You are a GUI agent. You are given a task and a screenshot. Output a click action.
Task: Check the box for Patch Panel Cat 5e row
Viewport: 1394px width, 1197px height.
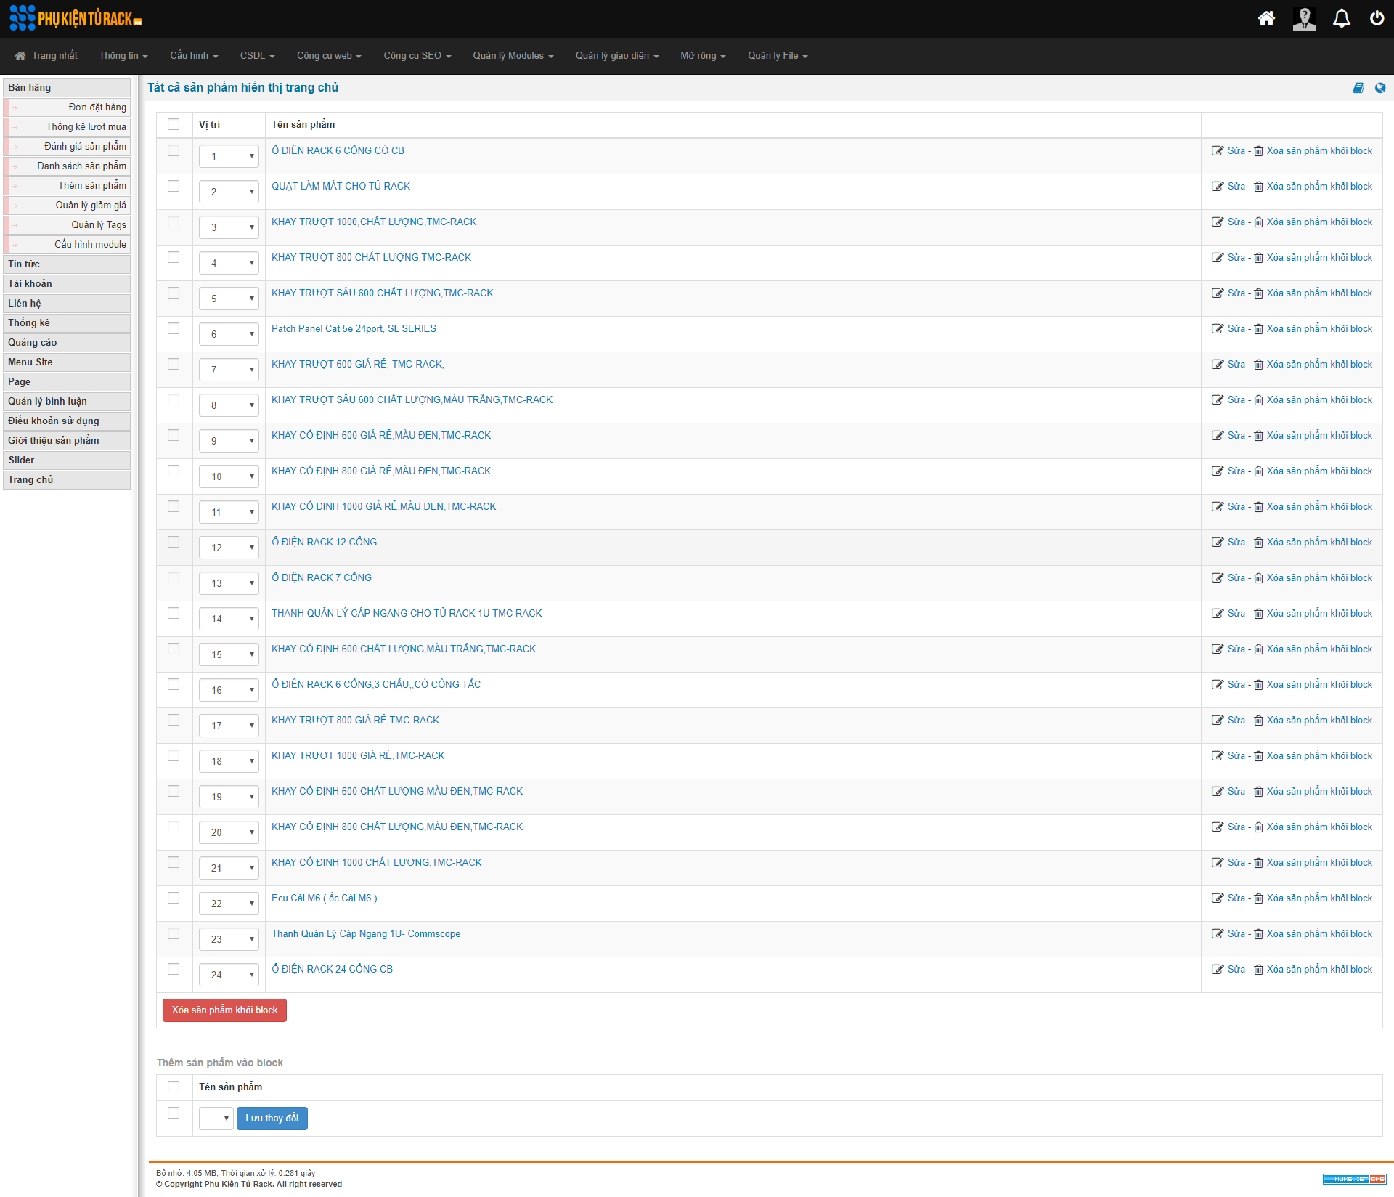(174, 328)
